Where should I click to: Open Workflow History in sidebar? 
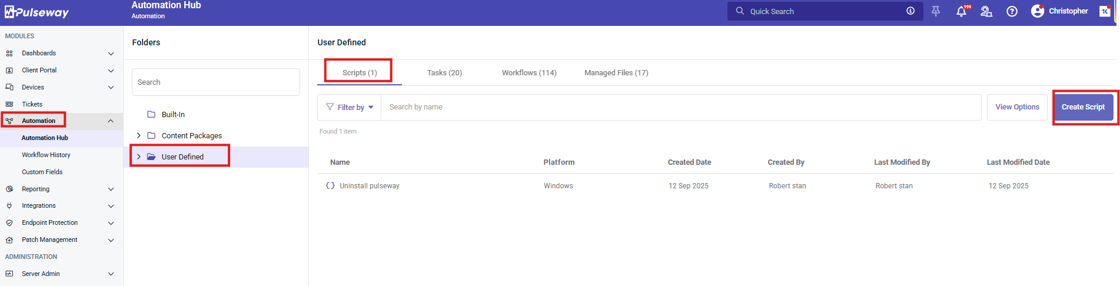pos(46,155)
